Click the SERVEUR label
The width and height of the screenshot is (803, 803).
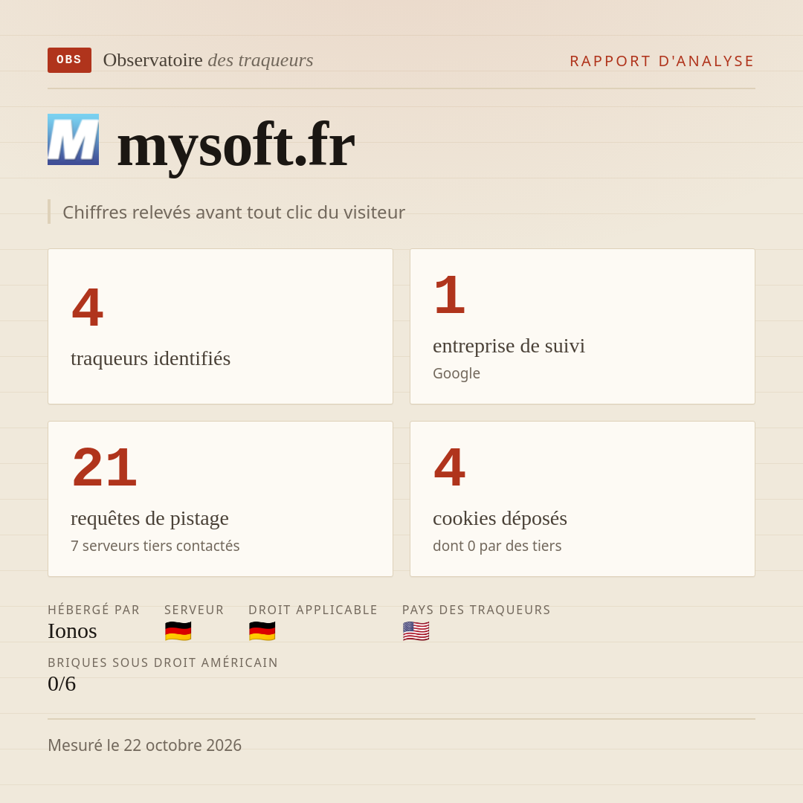click(x=194, y=610)
